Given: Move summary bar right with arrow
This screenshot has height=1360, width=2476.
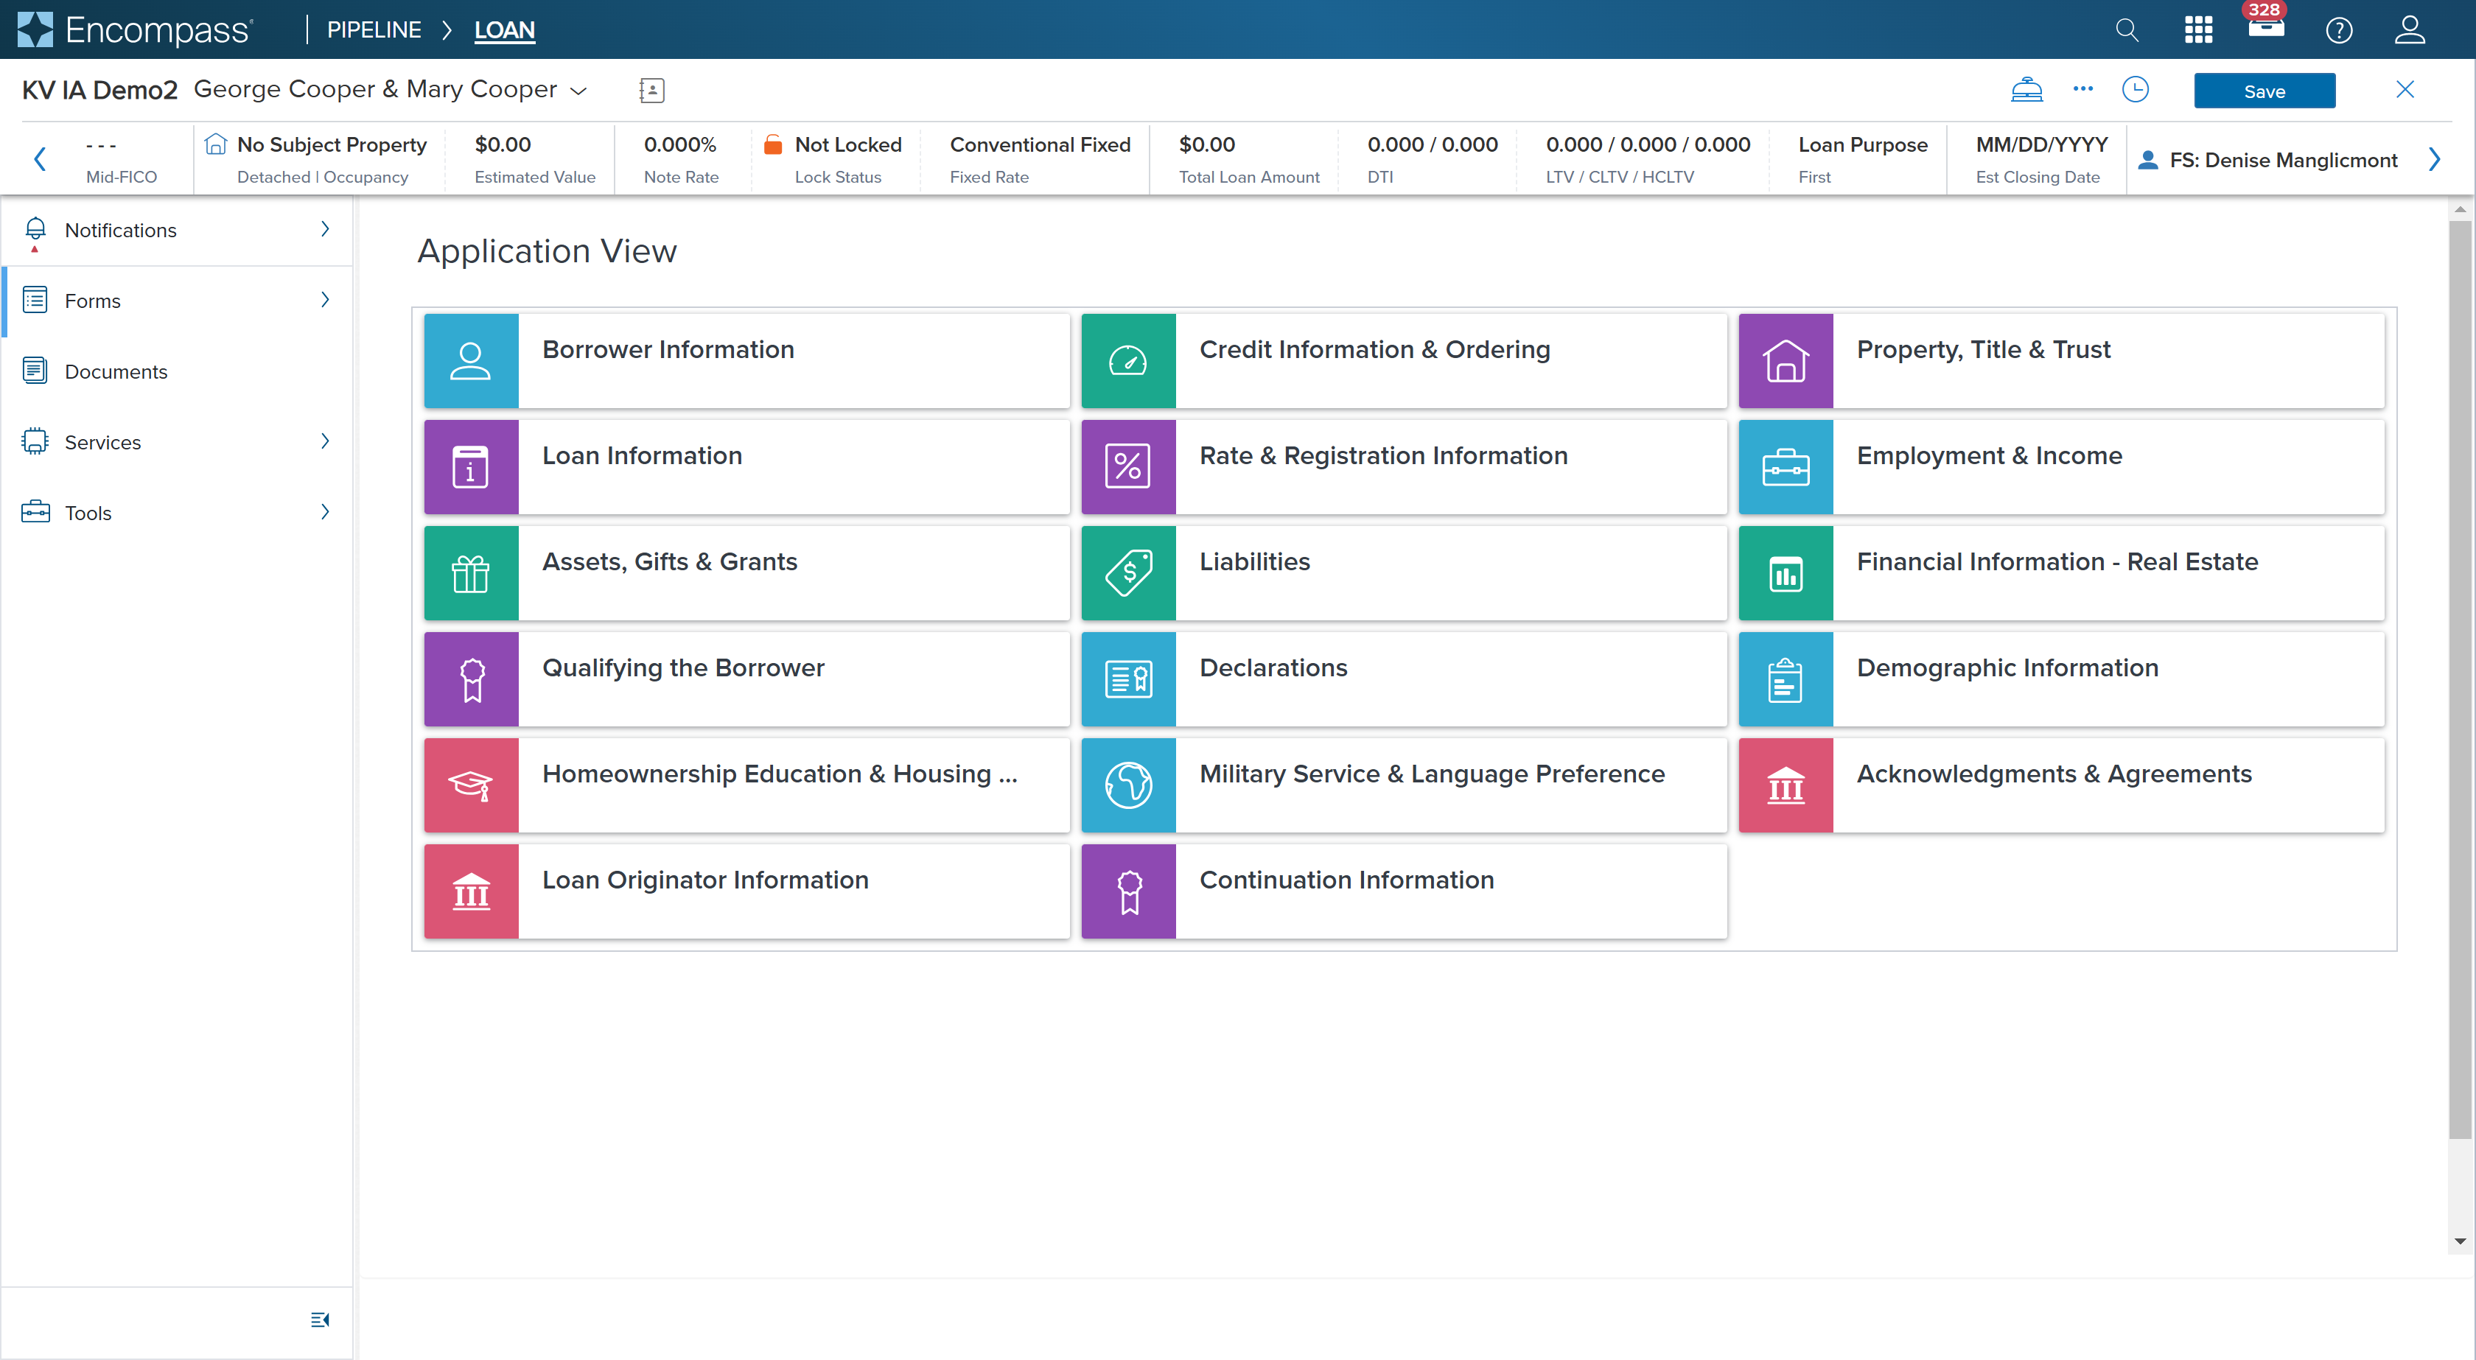Looking at the screenshot, I should point(2435,158).
